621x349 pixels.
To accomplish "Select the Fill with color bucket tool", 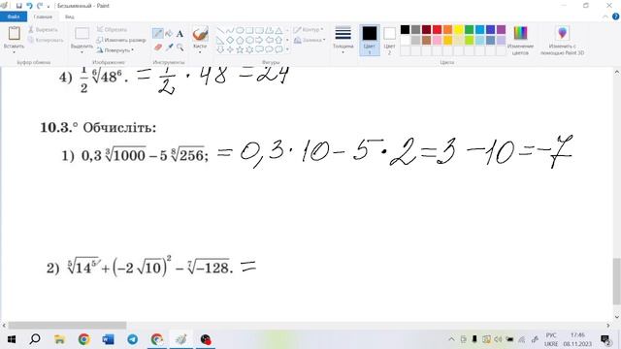I will [169, 34].
